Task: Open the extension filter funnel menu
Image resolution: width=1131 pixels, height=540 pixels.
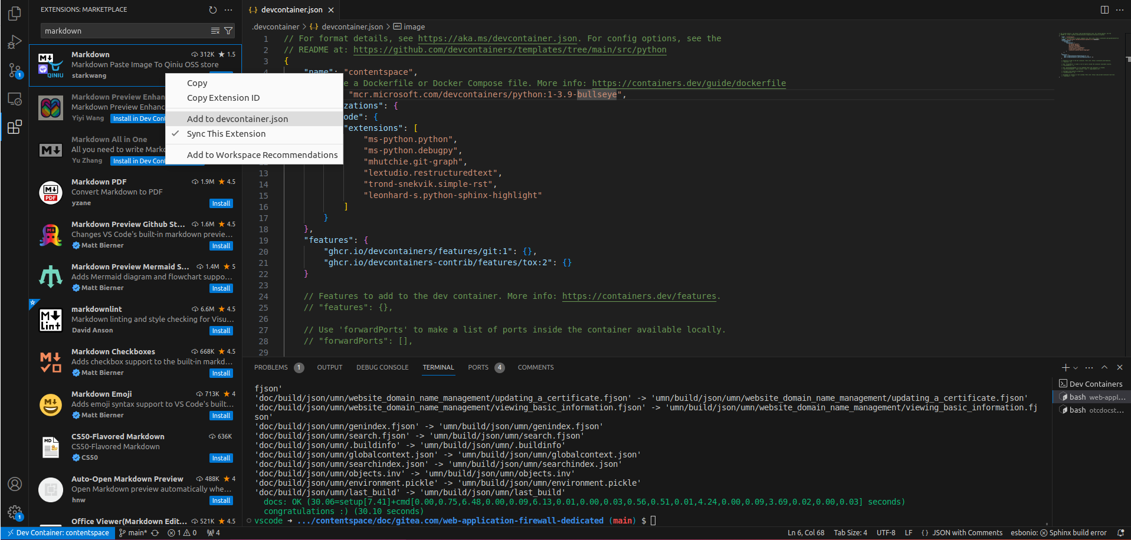Action: tap(228, 31)
